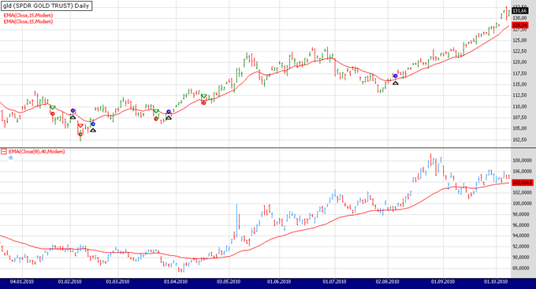This screenshot has width=536, height=289.
Task: Click the 01.10.2010 date label
Action: [496, 281]
